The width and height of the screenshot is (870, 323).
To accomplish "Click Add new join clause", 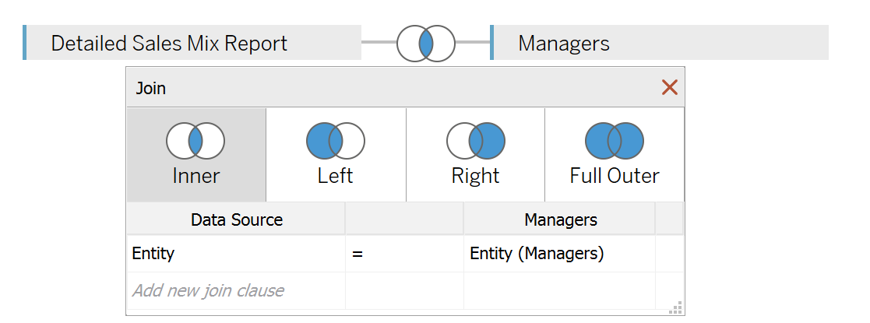I will click(236, 290).
